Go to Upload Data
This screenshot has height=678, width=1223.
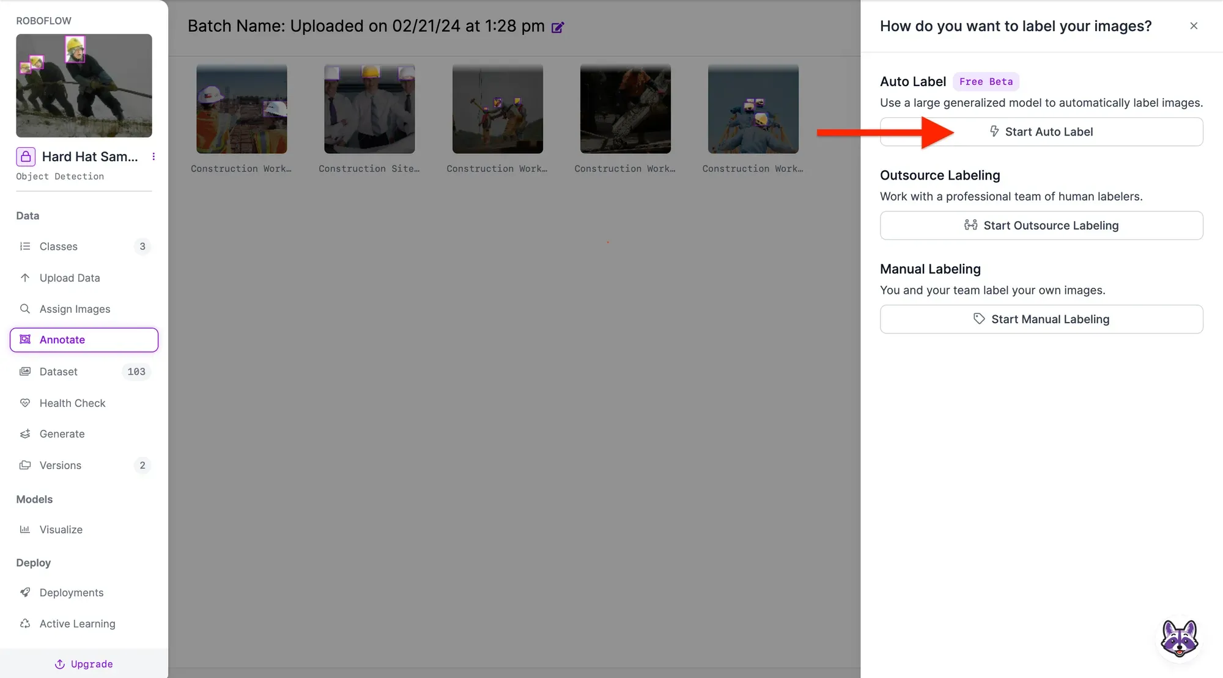pyautogui.click(x=70, y=278)
